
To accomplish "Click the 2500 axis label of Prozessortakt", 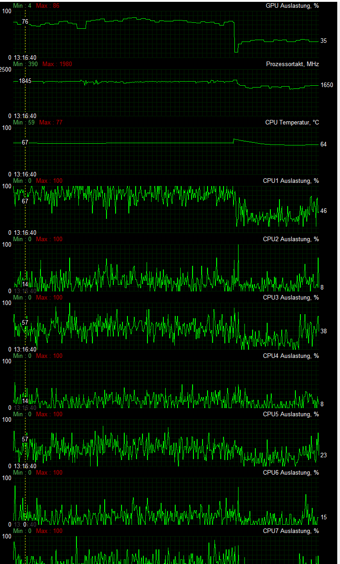I will [6, 69].
